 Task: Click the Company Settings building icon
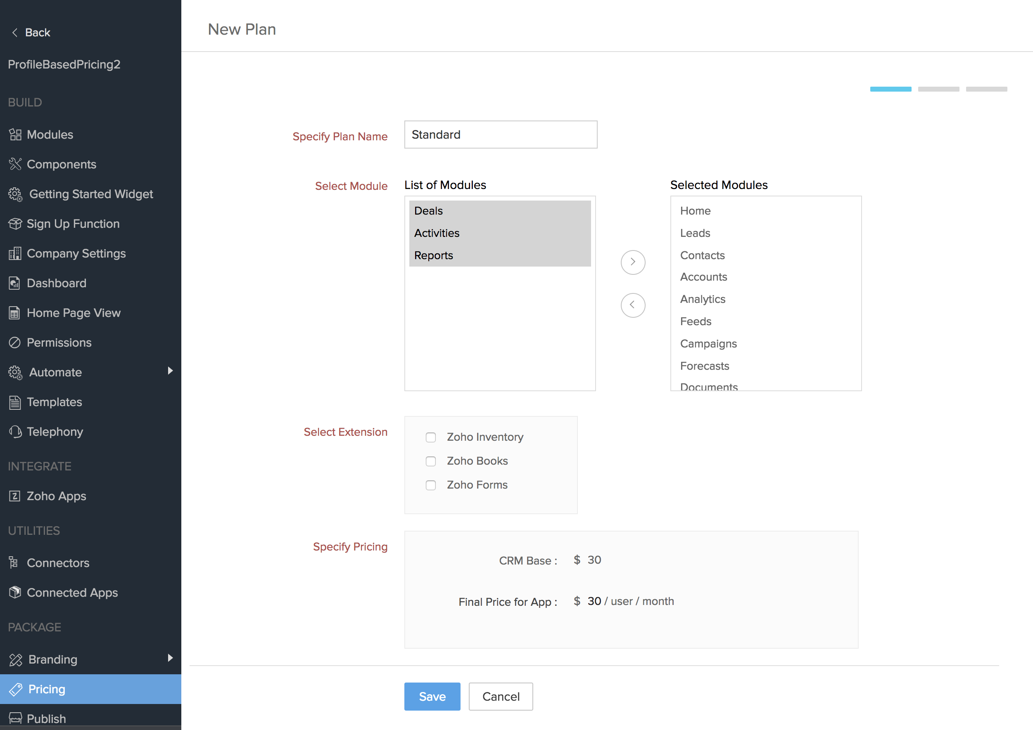coord(15,253)
